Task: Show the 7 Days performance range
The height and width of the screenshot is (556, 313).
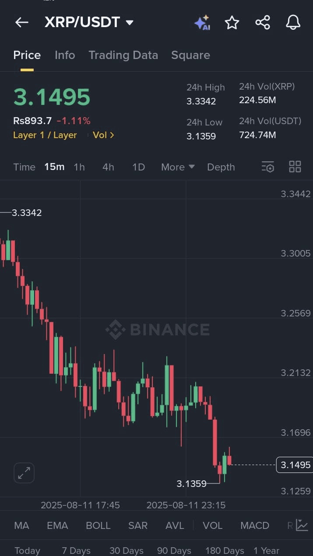Action: [76, 550]
